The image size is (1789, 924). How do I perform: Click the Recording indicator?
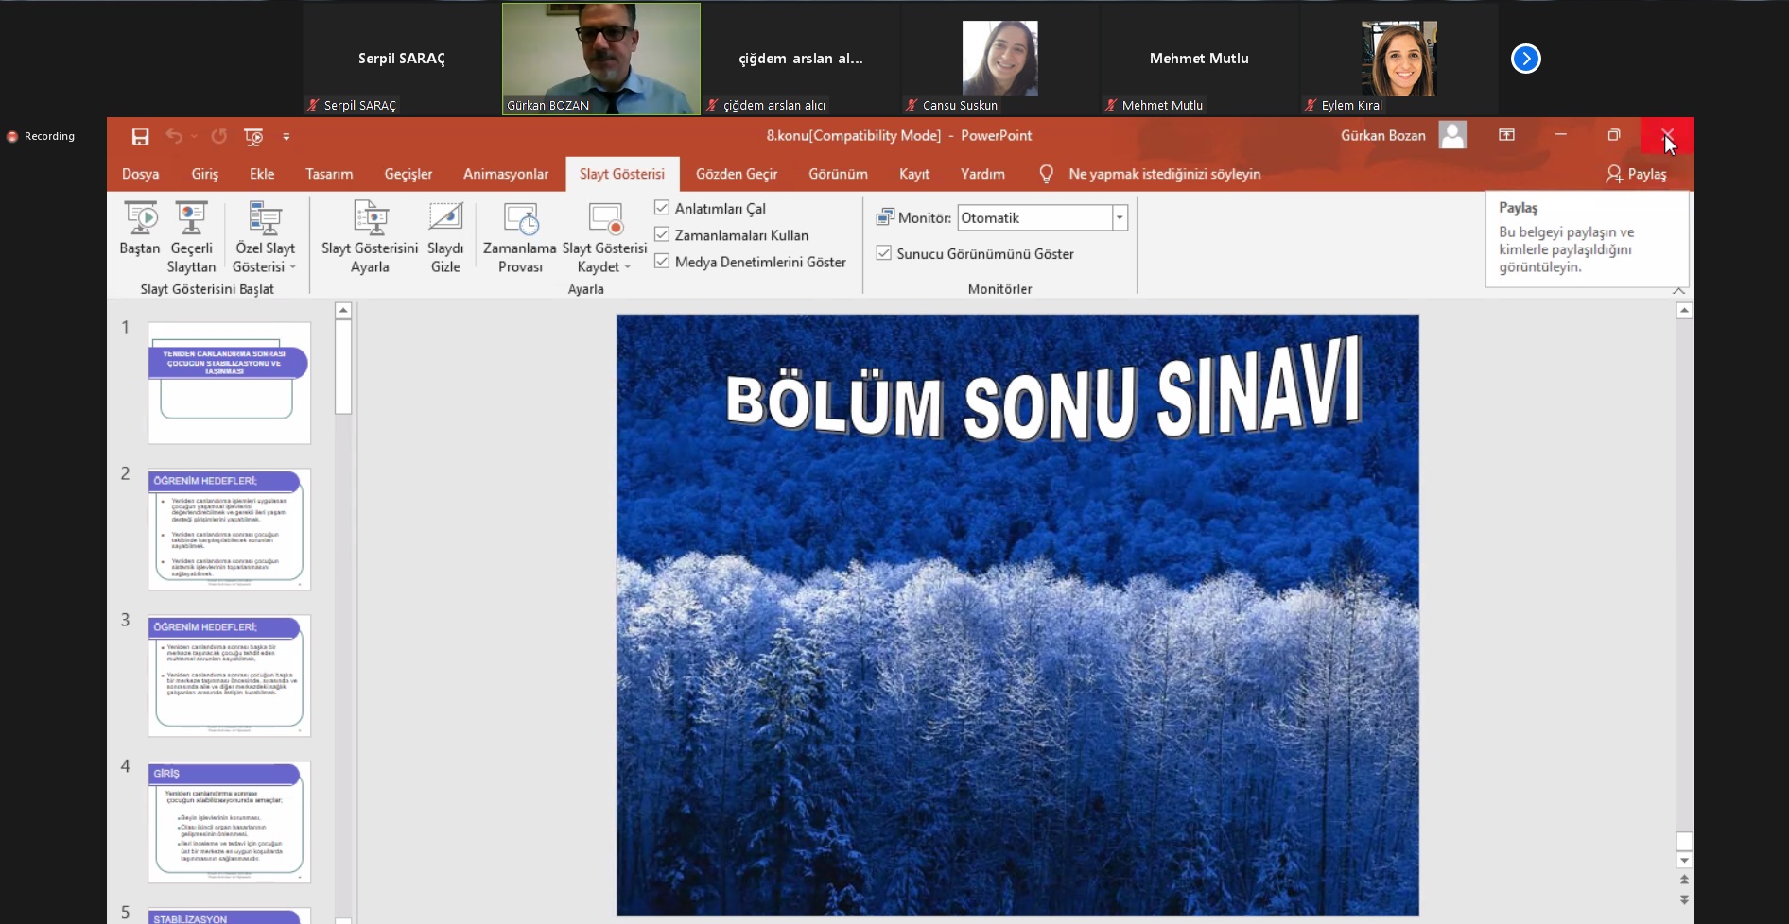[x=41, y=136]
